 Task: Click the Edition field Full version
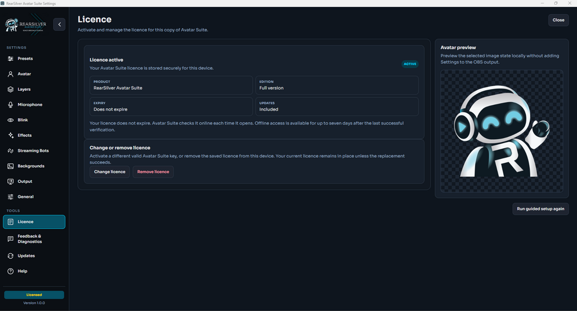(337, 85)
